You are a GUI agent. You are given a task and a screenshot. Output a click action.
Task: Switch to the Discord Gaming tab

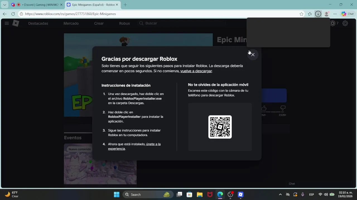(x=37, y=5)
